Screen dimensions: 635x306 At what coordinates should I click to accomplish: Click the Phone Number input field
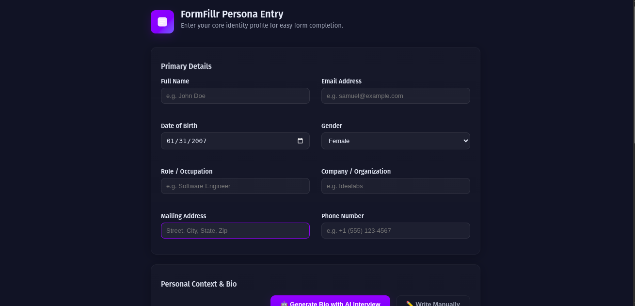point(396,230)
